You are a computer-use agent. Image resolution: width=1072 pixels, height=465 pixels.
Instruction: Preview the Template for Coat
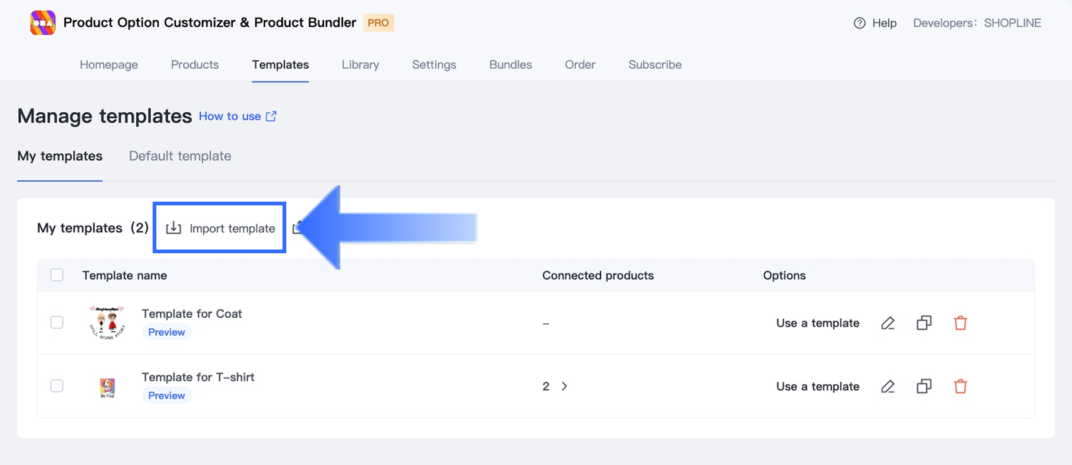[166, 332]
